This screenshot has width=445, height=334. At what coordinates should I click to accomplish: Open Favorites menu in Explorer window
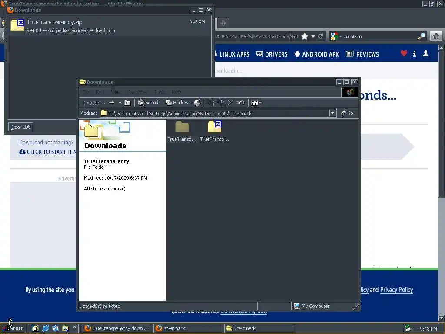tap(137, 92)
